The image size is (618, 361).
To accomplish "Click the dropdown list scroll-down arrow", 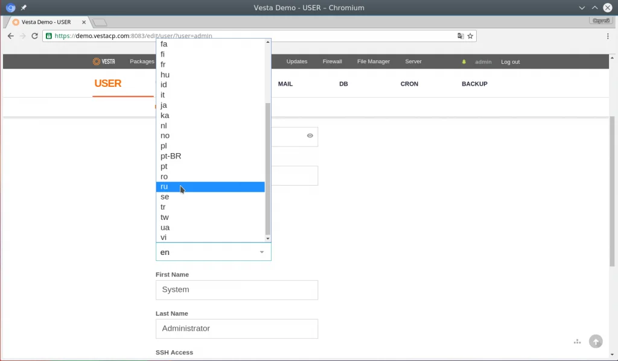I will pos(268,239).
